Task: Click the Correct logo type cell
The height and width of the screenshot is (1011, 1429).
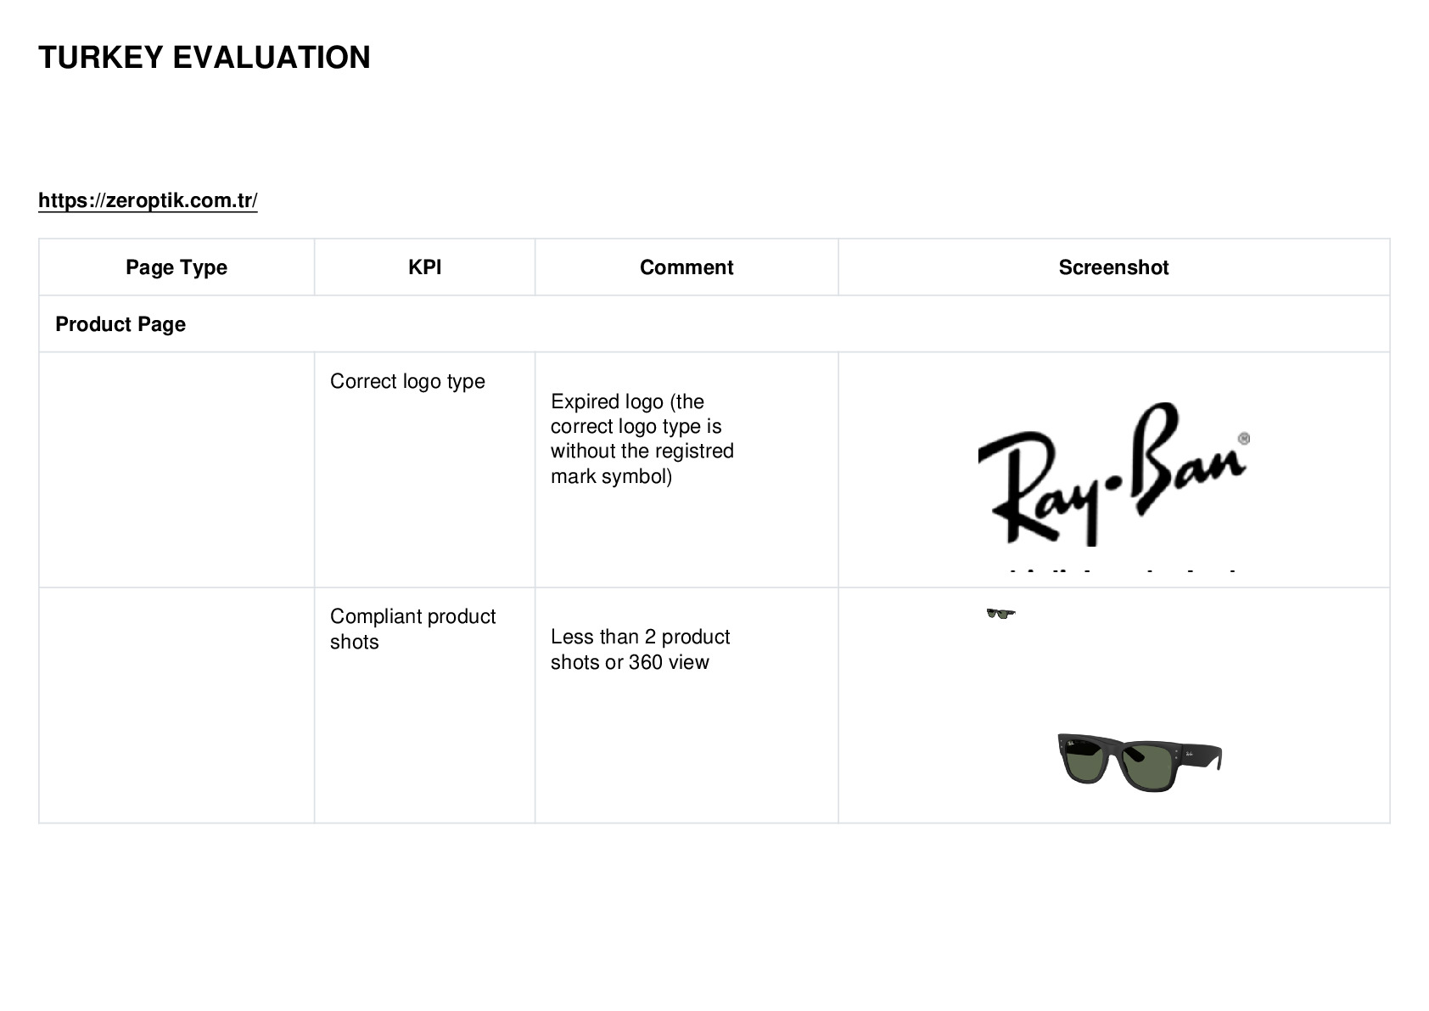Action: [424, 469]
